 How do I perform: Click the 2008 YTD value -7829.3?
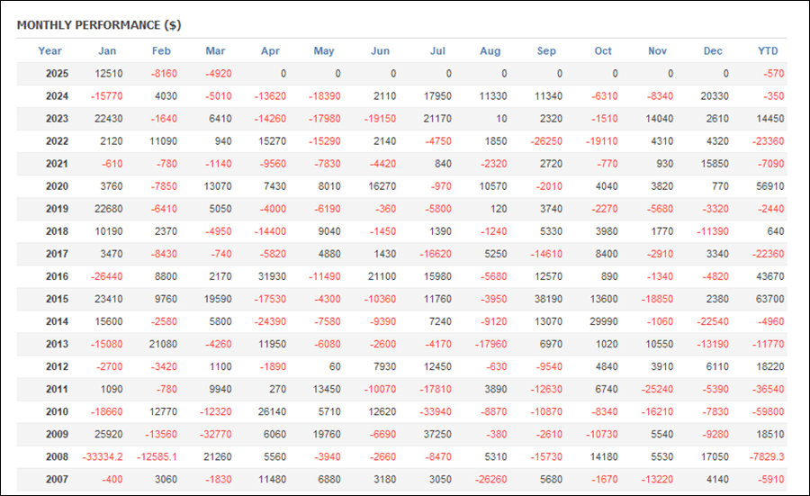(x=767, y=456)
